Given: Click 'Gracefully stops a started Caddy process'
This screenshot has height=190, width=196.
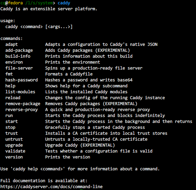Looking at the screenshot, I should (95, 127).
